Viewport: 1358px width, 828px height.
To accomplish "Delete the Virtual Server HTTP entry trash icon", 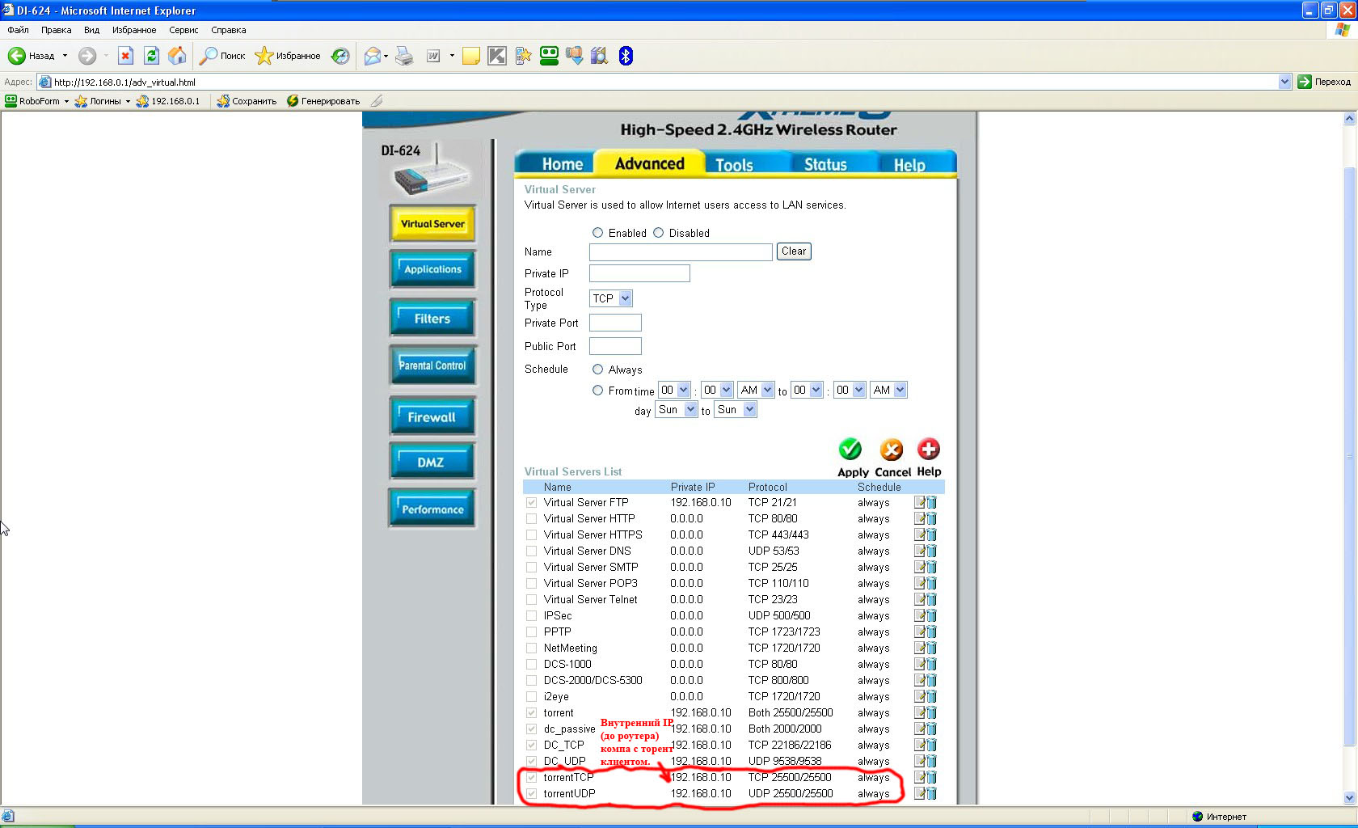I will click(x=931, y=518).
